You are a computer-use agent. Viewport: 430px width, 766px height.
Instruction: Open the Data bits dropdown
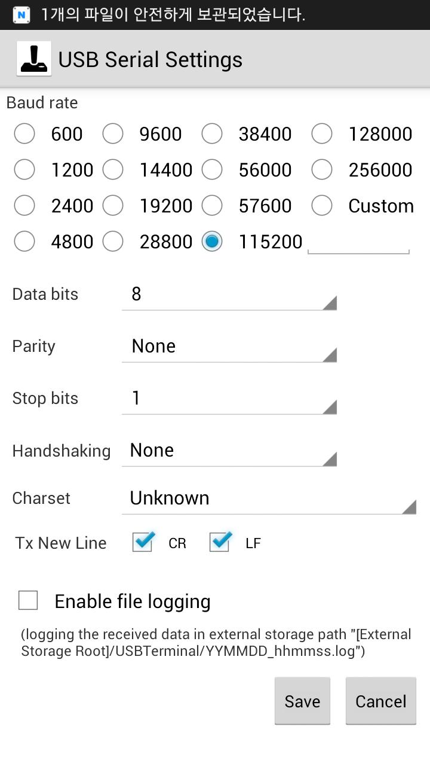tap(229, 294)
